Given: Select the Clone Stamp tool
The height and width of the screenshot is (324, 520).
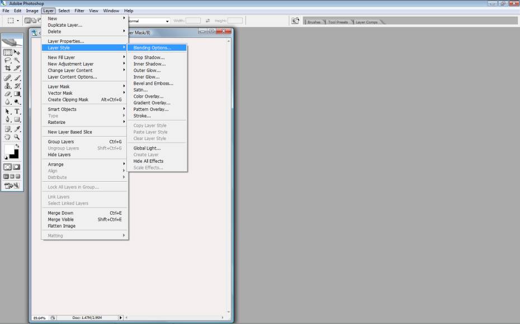Looking at the screenshot, I should [x=8, y=86].
